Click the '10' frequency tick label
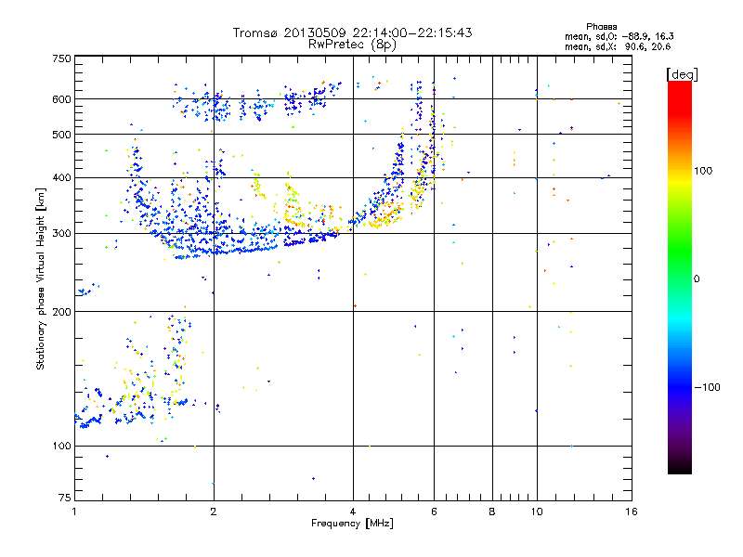The image size is (743, 557). 537,512
